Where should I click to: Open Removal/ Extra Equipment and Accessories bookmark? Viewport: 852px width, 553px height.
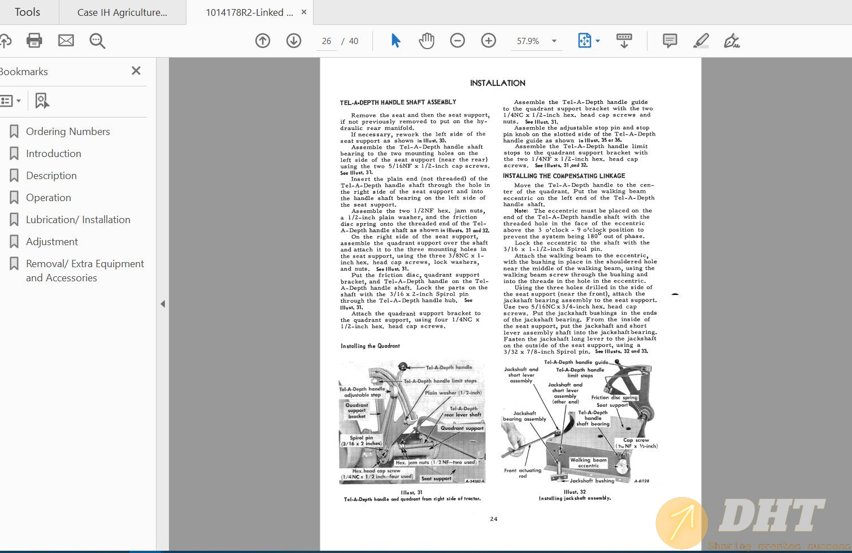point(85,271)
